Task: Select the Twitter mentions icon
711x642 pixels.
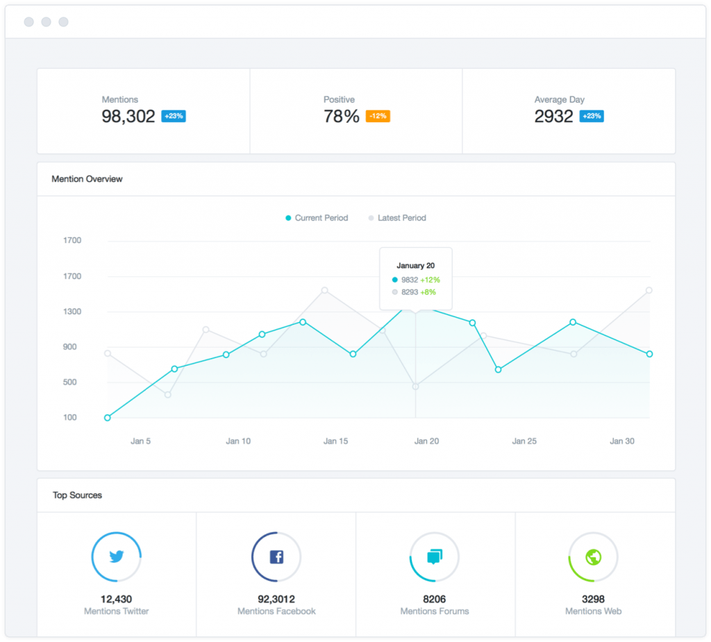Action: [x=116, y=557]
